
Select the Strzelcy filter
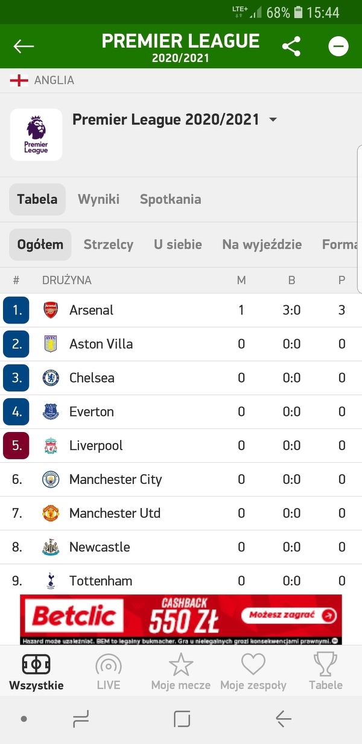pos(109,244)
